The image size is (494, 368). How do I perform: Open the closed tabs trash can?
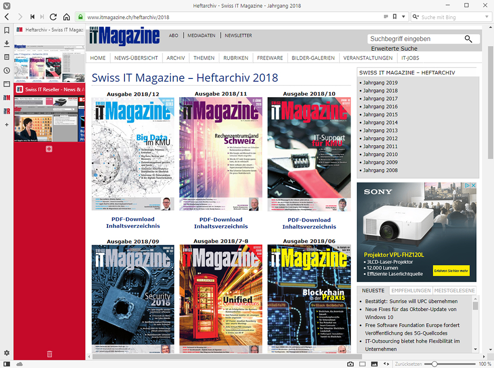pyautogui.click(x=49, y=354)
